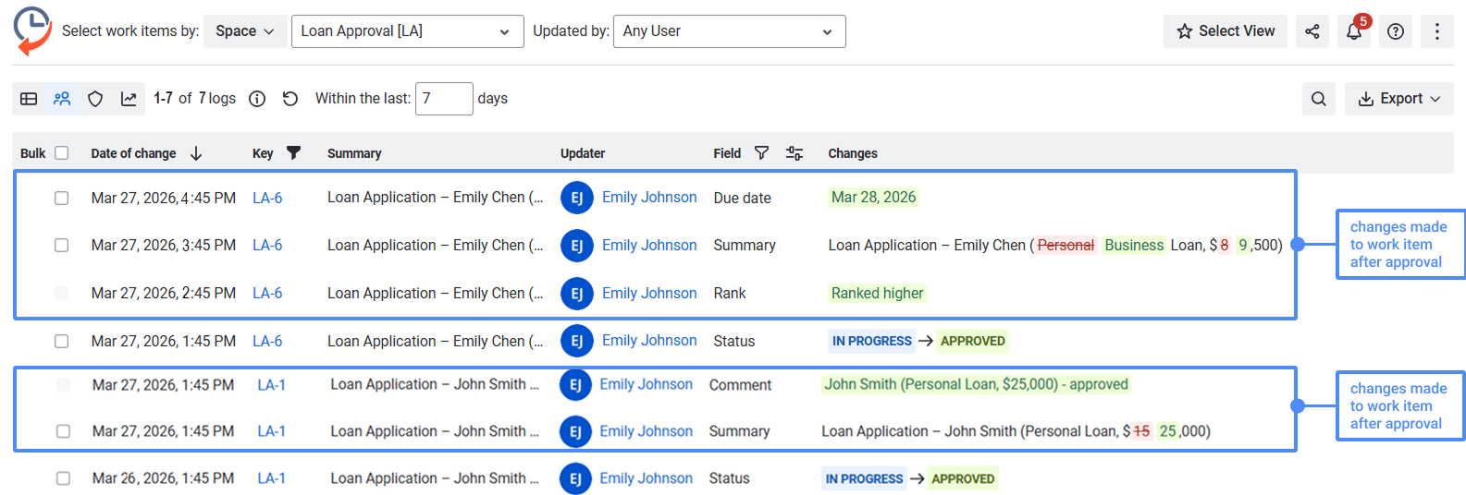Open the three-dot more options menu

click(1436, 31)
